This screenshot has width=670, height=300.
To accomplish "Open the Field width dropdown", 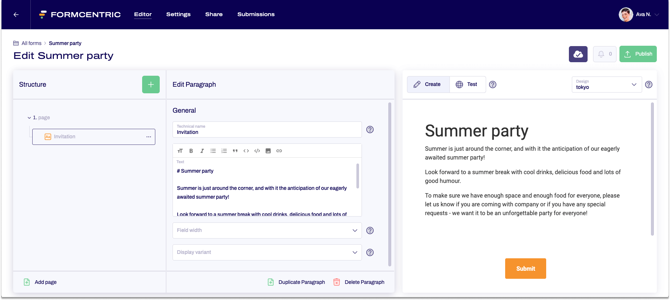I will 267,230.
